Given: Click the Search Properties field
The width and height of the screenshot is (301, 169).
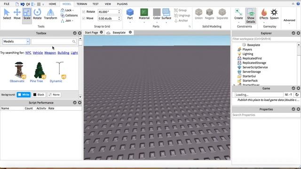Looking at the screenshot, I should pyautogui.click(x=266, y=115).
